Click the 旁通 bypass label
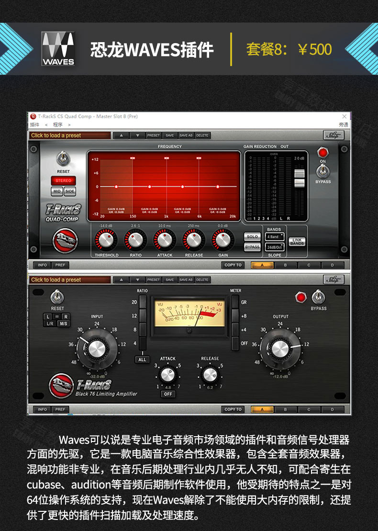This screenshot has width=378, height=531. (344, 124)
